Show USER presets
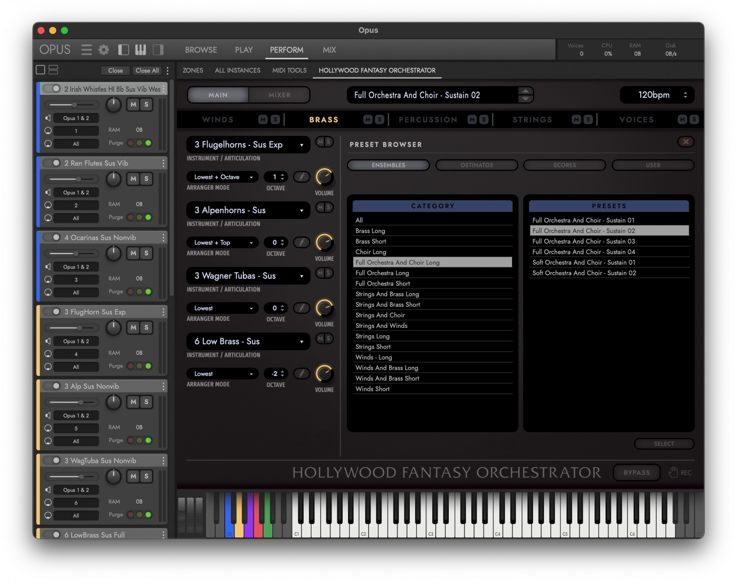737x582 pixels. (653, 165)
